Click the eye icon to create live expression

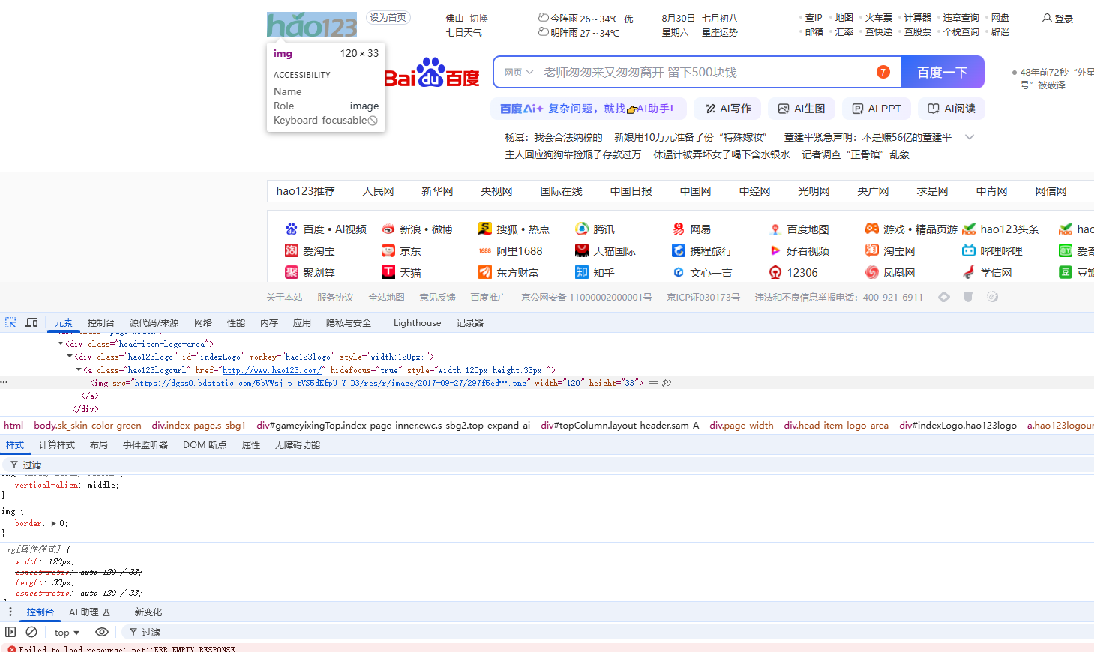(103, 632)
